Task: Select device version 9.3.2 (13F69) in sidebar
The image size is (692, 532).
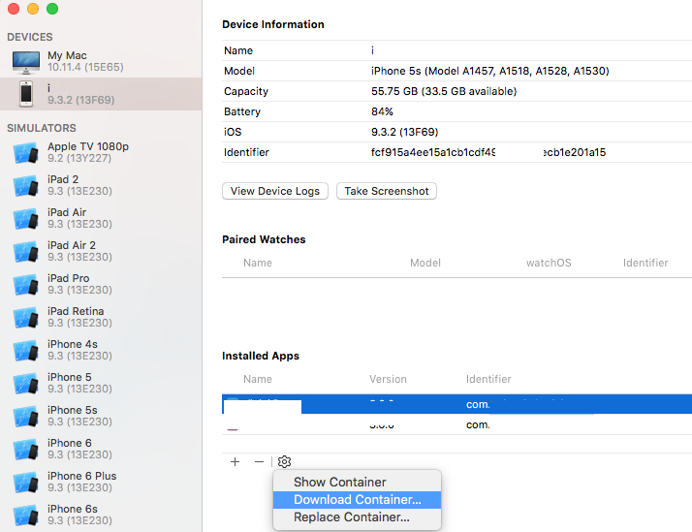Action: point(81,100)
